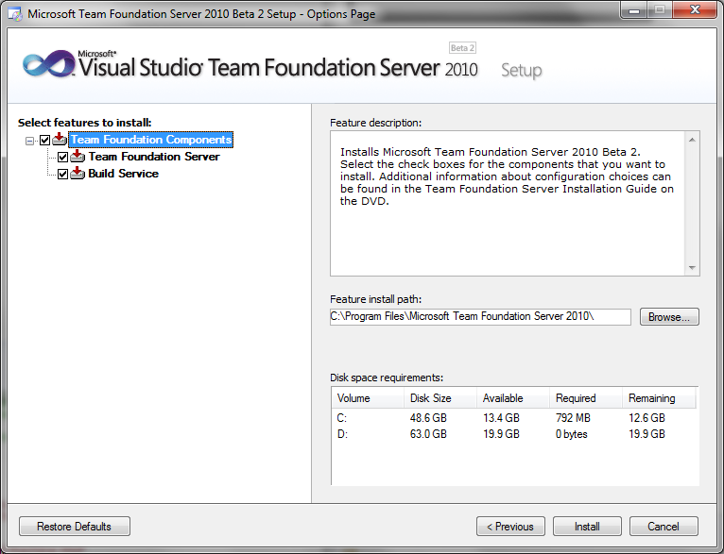Cancel the setup wizard
The width and height of the screenshot is (724, 554).
click(664, 527)
